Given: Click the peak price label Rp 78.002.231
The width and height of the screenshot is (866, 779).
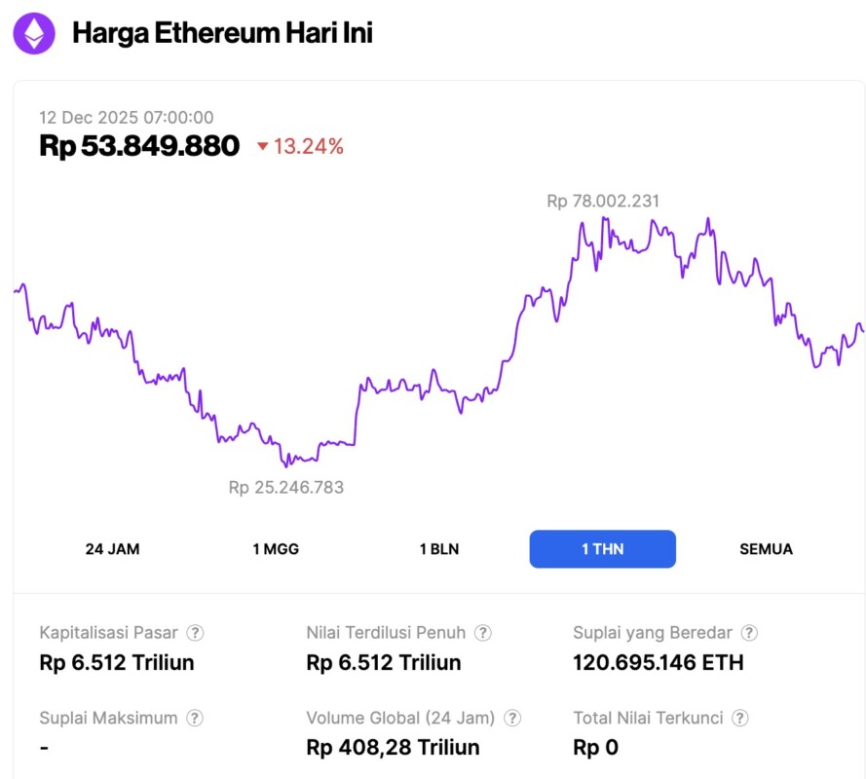Looking at the screenshot, I should pyautogui.click(x=603, y=201).
